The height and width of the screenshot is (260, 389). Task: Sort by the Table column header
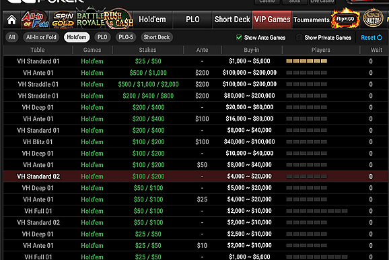(38, 50)
